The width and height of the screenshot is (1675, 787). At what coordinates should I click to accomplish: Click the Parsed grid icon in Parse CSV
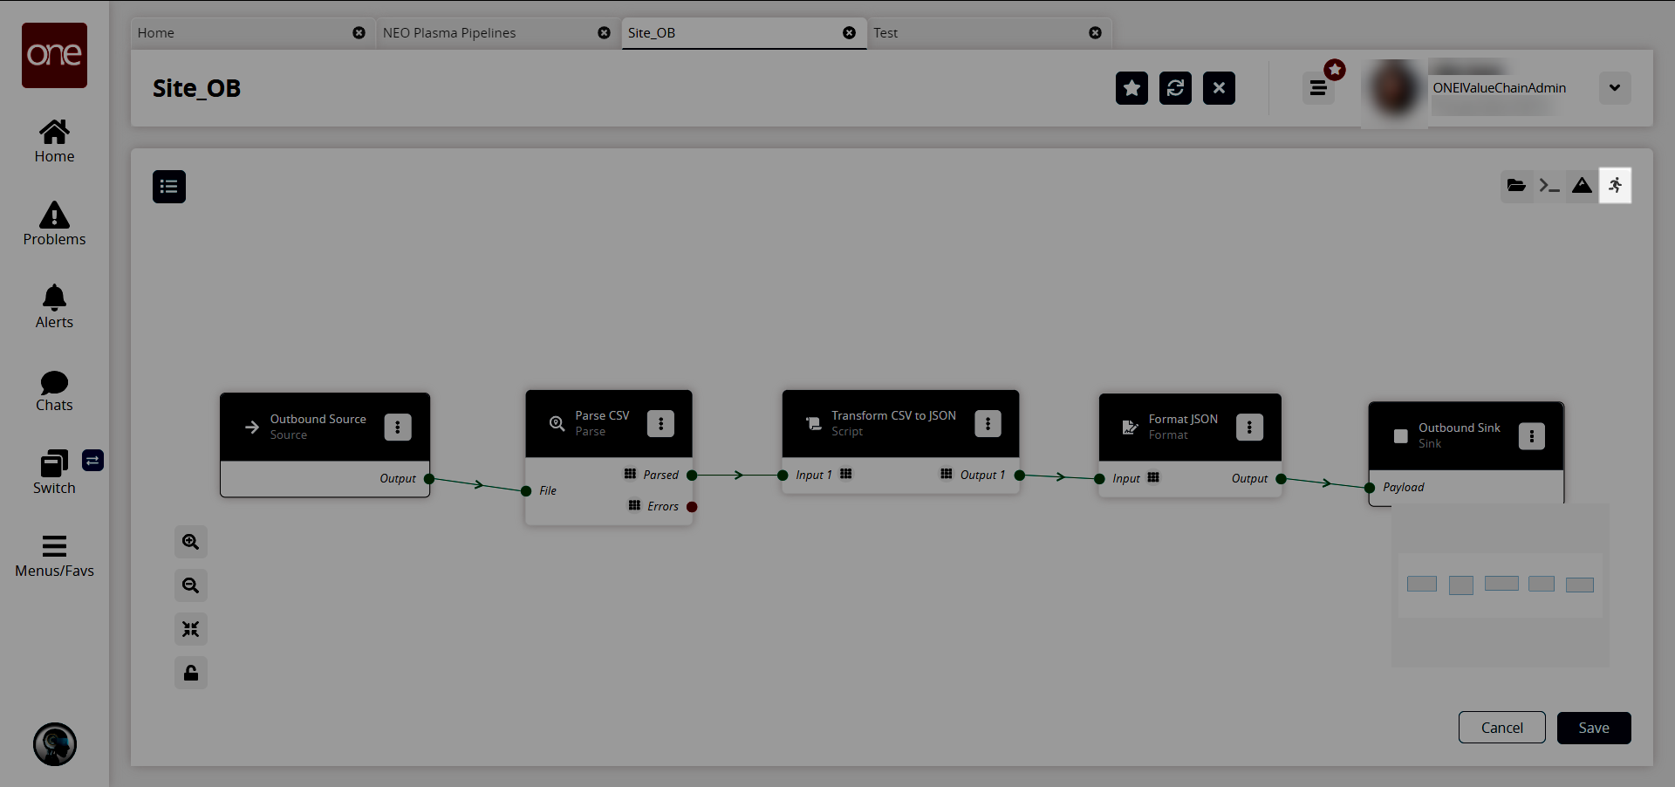click(630, 474)
